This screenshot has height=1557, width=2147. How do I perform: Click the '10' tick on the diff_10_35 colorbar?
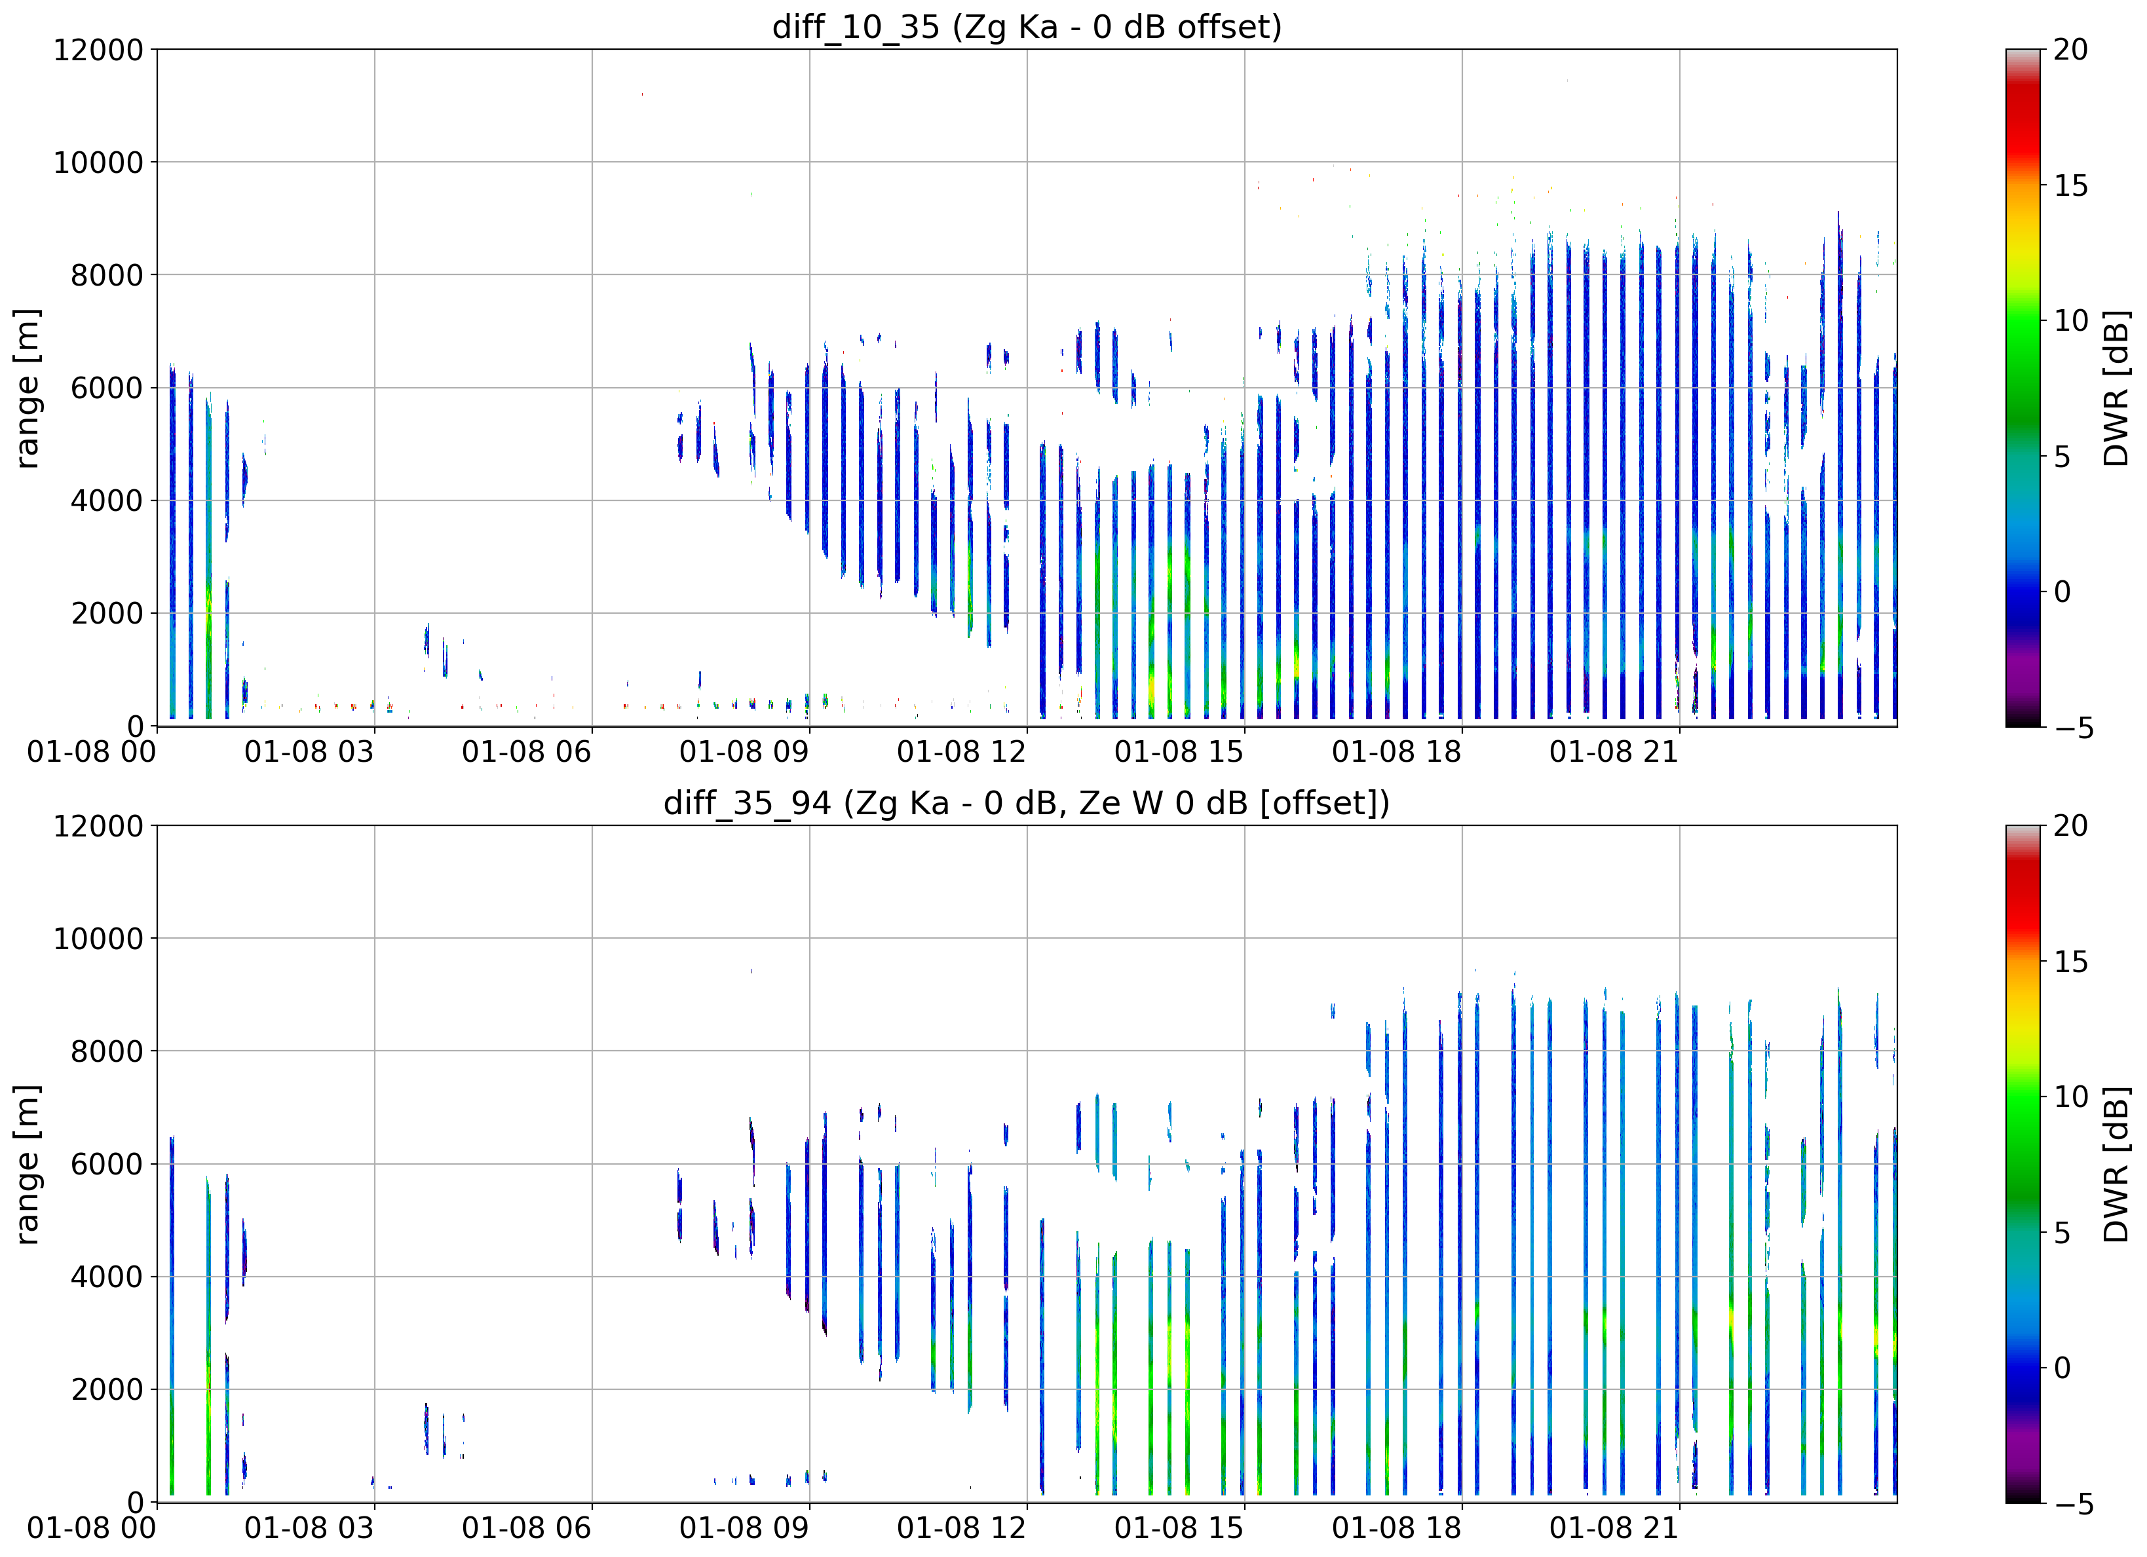tap(2070, 321)
